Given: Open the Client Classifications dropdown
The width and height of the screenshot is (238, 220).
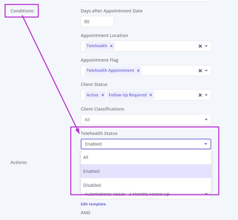Looking at the screenshot, I should [x=146, y=120].
